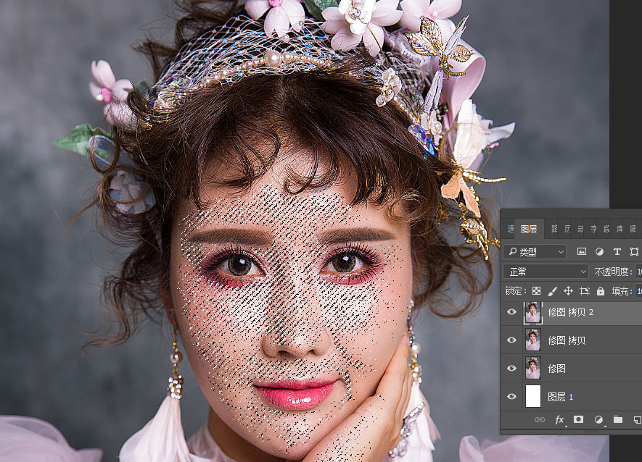The width and height of the screenshot is (642, 462).
Task: Click the layer name 修图
Action: [557, 369]
